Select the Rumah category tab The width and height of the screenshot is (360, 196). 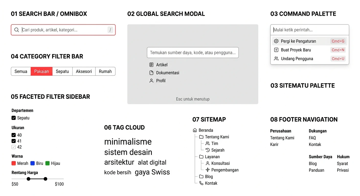click(x=105, y=71)
